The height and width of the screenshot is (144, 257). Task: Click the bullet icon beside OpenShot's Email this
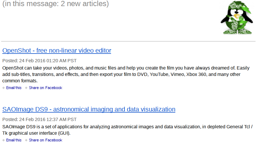click(x=3, y=88)
